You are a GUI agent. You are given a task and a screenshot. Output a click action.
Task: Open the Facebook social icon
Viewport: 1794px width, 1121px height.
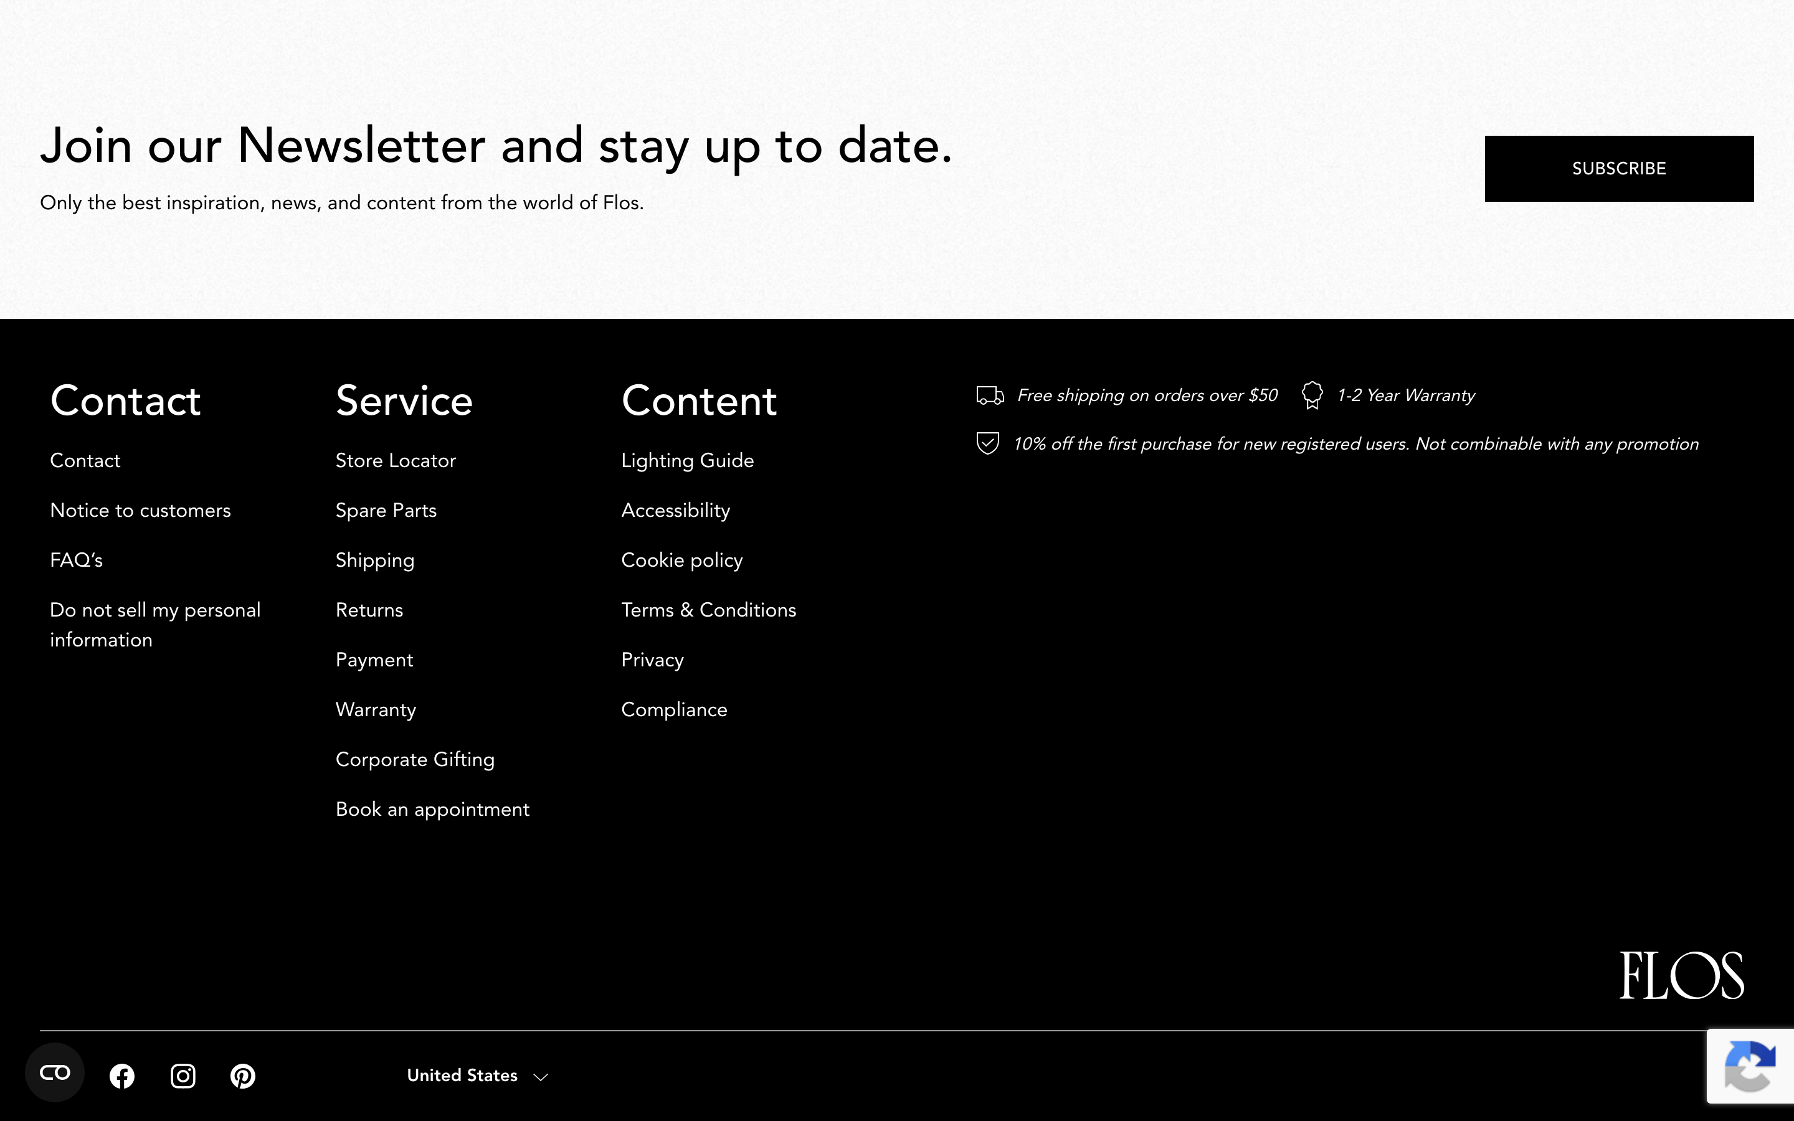click(x=122, y=1076)
